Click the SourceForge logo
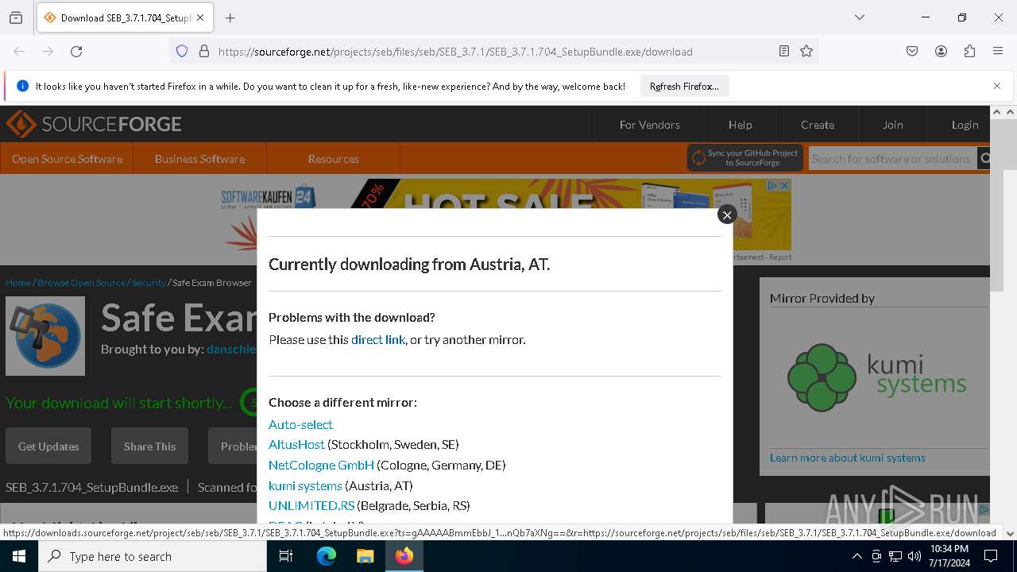Viewport: 1017px width, 572px height. click(94, 125)
